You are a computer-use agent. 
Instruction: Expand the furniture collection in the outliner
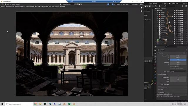pos(158,16)
